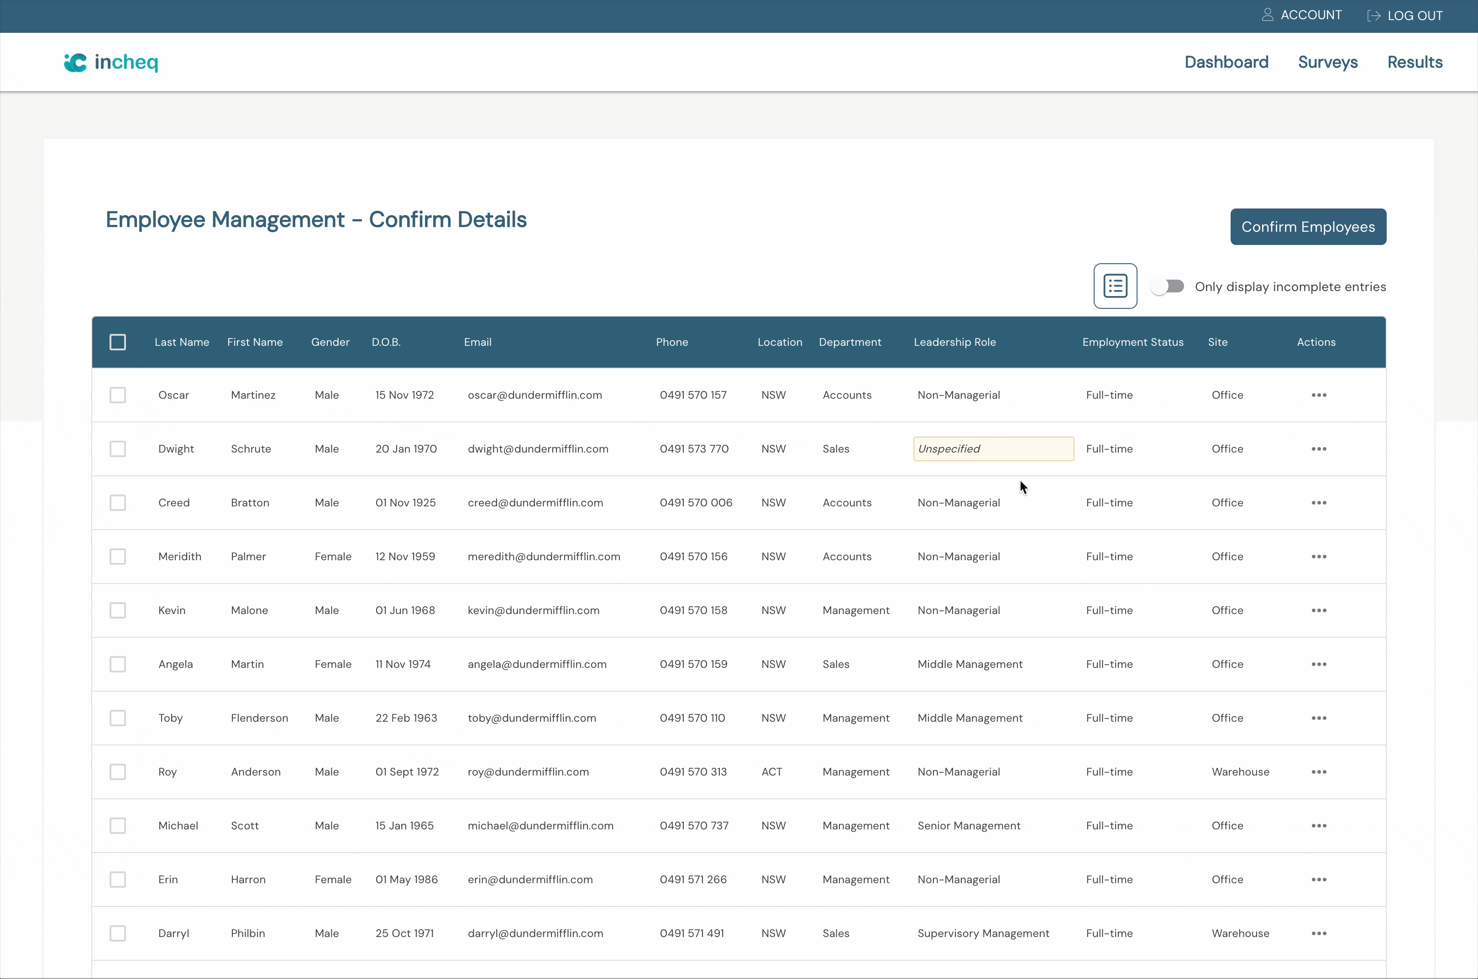
Task: Open actions menu for Roy Anderson
Action: 1319,772
